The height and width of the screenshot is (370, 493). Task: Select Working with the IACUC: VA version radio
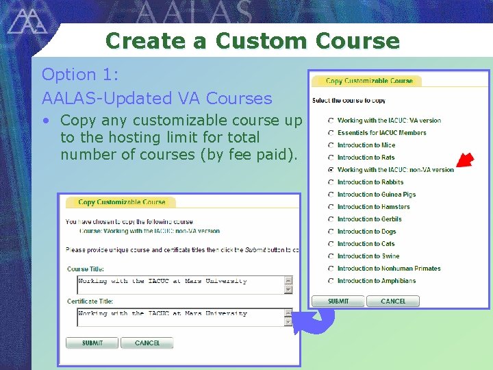(x=331, y=121)
